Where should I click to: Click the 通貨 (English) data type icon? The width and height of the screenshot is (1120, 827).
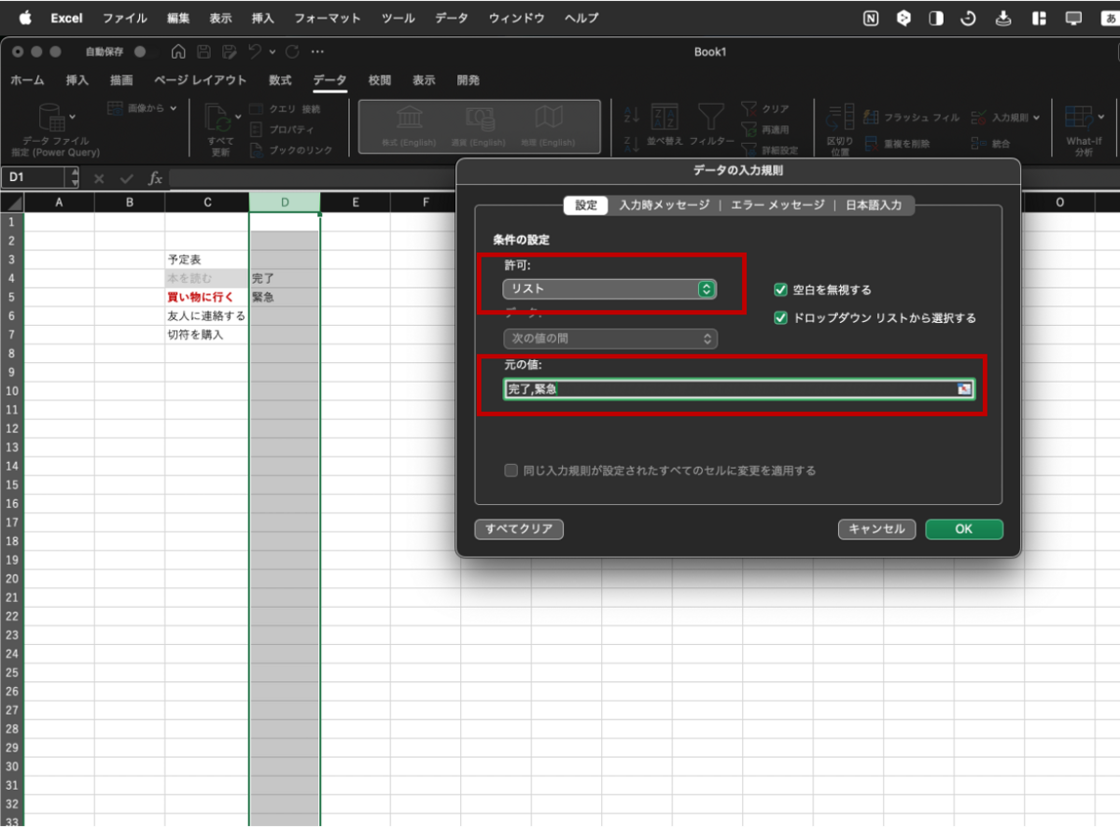point(480,118)
